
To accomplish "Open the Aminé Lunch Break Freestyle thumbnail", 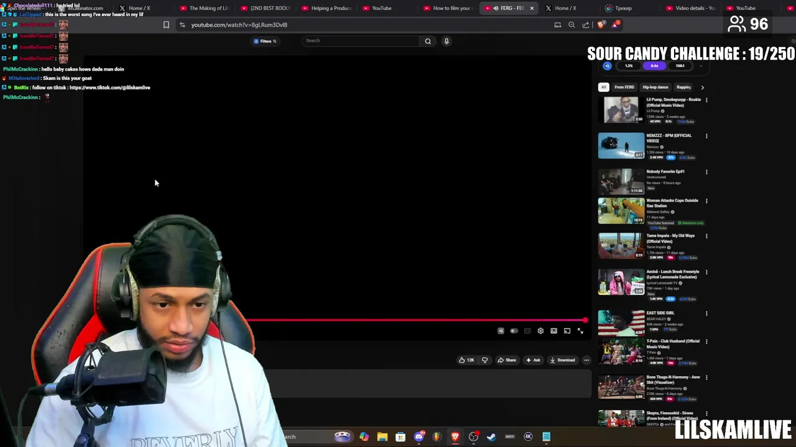I will click(621, 282).
